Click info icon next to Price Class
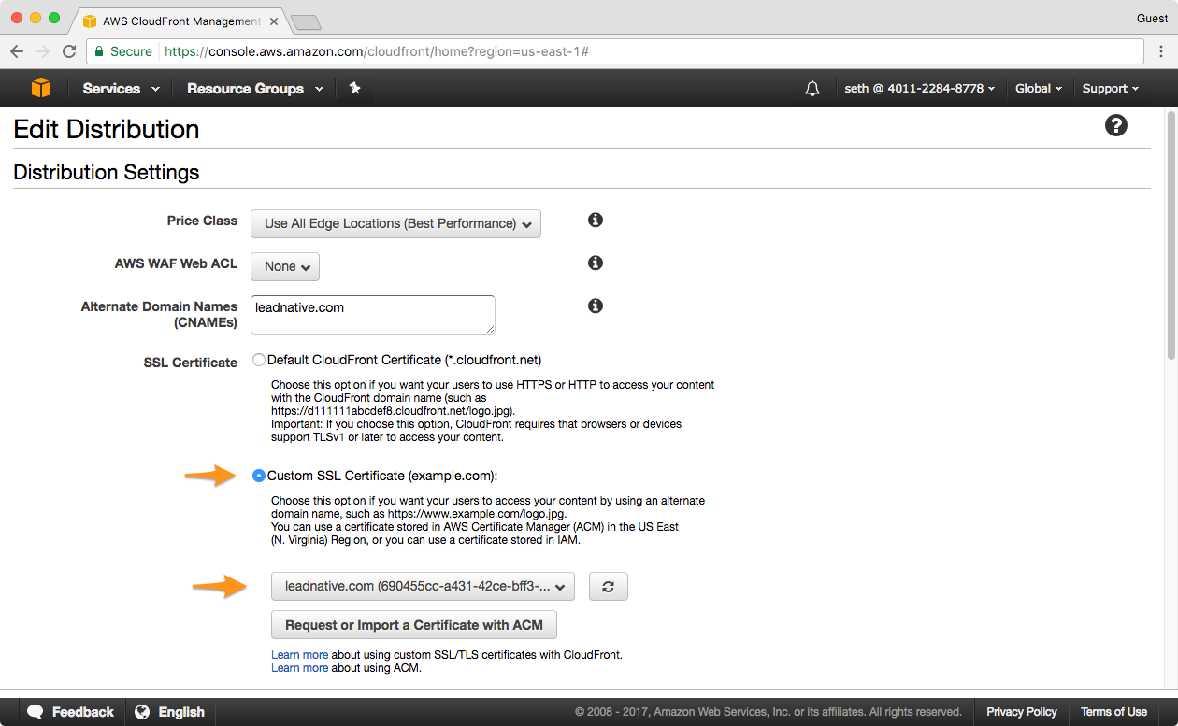 click(595, 221)
